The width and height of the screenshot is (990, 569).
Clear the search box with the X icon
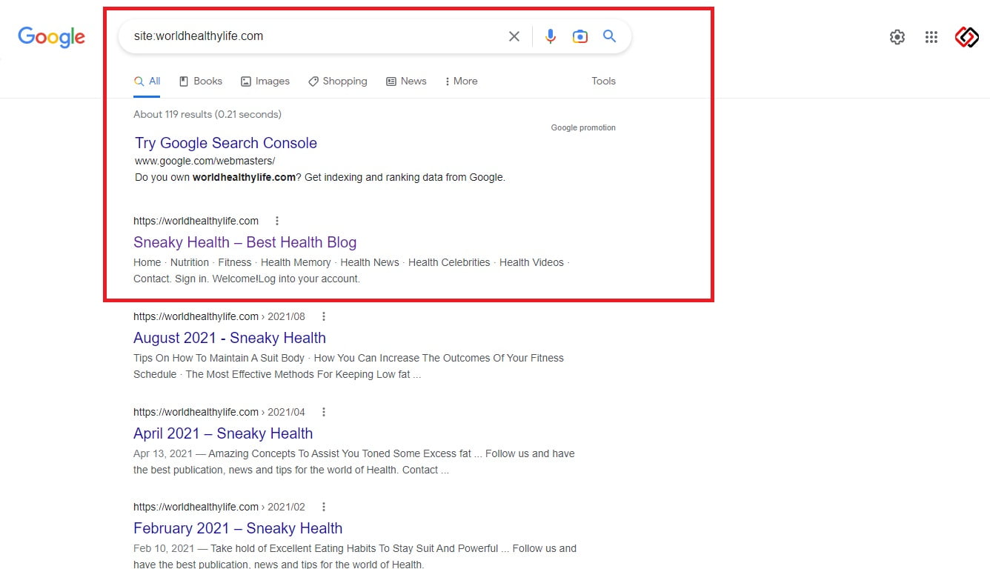coord(514,36)
